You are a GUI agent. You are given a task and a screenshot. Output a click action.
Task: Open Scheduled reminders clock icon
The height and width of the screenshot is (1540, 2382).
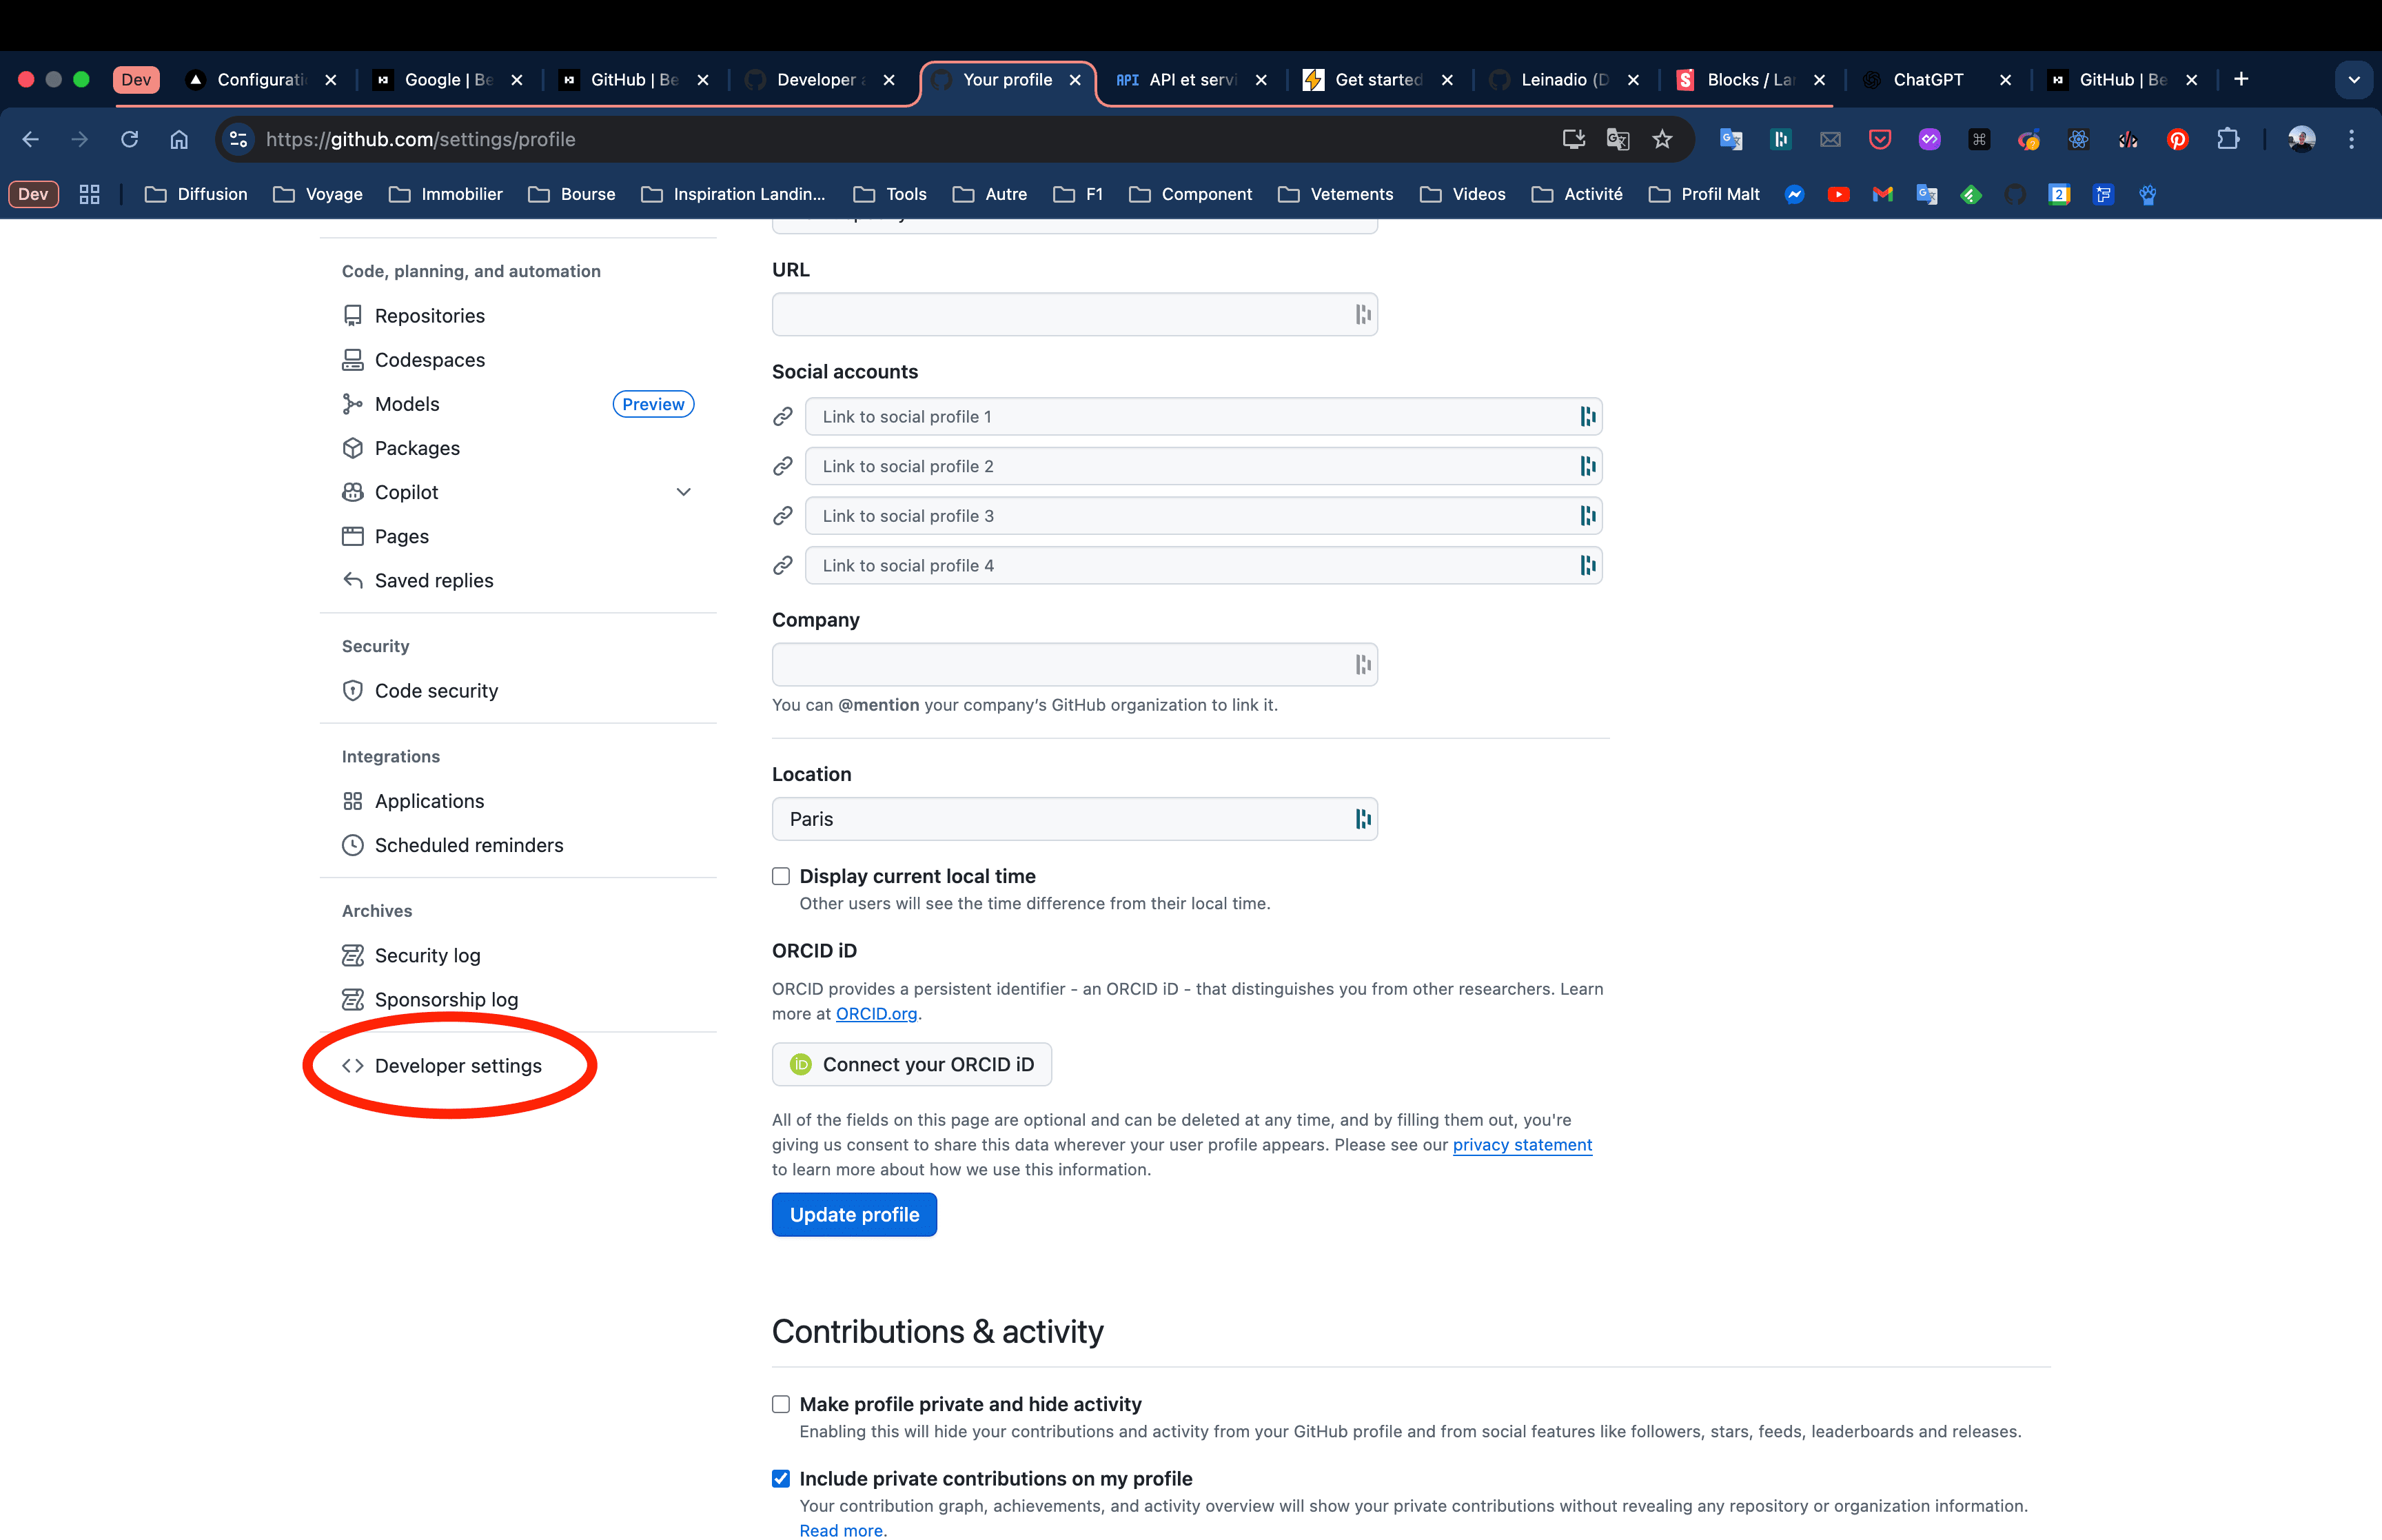352,845
